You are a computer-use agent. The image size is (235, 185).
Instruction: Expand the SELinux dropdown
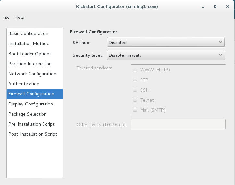(x=166, y=43)
